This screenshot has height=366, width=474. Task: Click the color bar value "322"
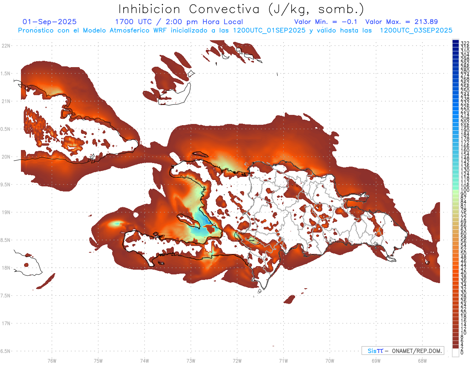[465, 43]
